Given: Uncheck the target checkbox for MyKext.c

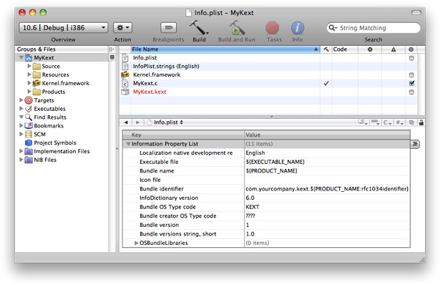Looking at the screenshot, I should pyautogui.click(x=411, y=83).
